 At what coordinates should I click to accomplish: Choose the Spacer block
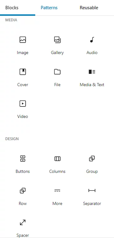[23, 227]
